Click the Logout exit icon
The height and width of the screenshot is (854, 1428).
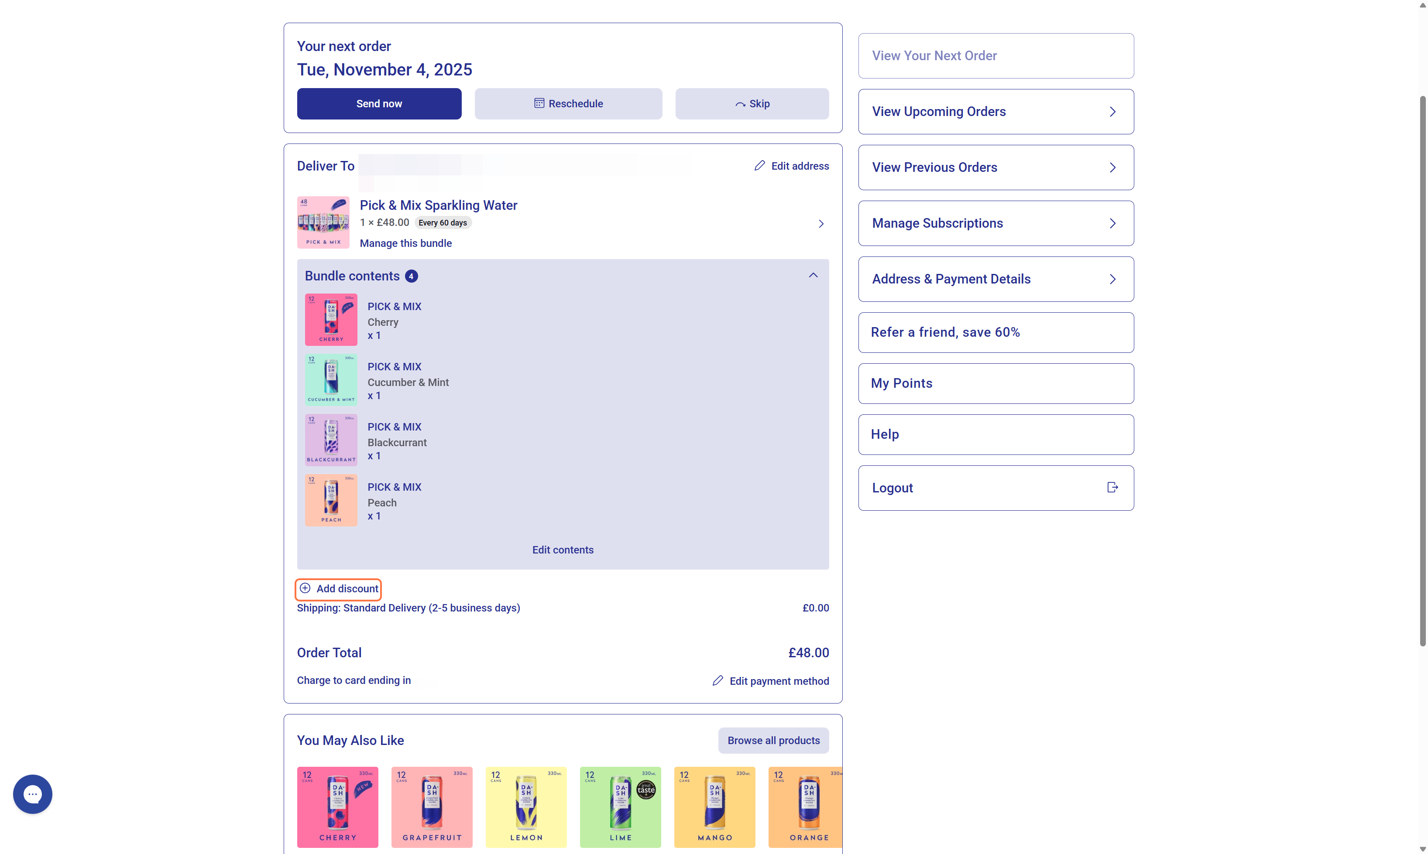(x=1112, y=488)
